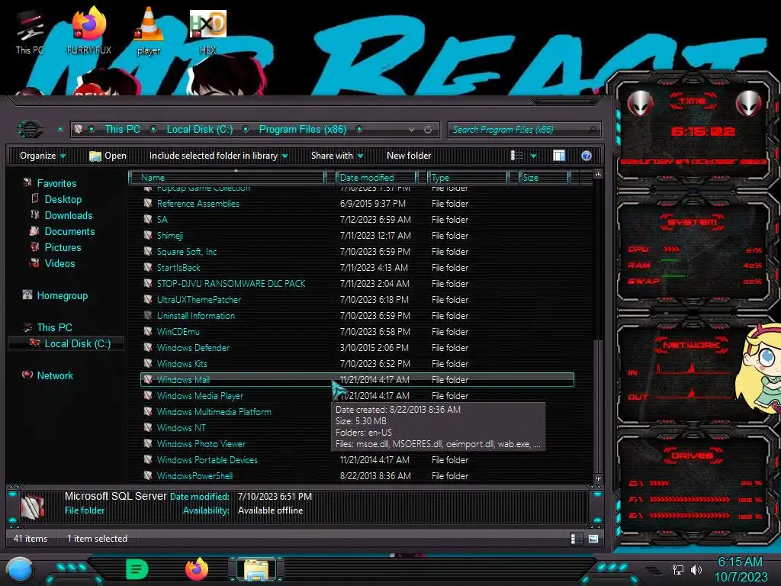This screenshot has height=586, width=781.
Task: Select the Shimeji folder
Action: 170,235
